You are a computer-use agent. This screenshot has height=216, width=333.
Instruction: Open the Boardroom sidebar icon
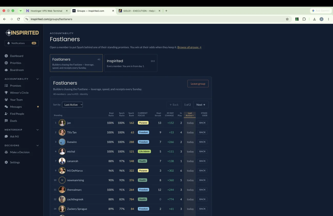[x=6, y=70]
